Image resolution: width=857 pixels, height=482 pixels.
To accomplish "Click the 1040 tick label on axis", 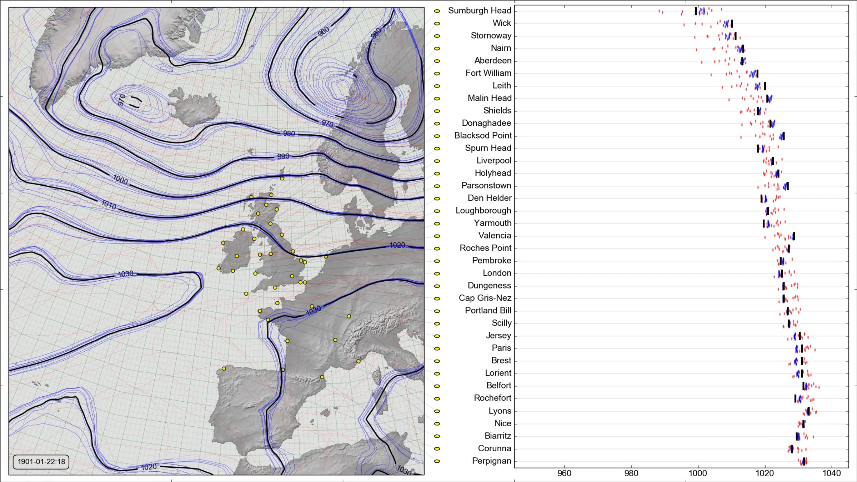I will 831,473.
